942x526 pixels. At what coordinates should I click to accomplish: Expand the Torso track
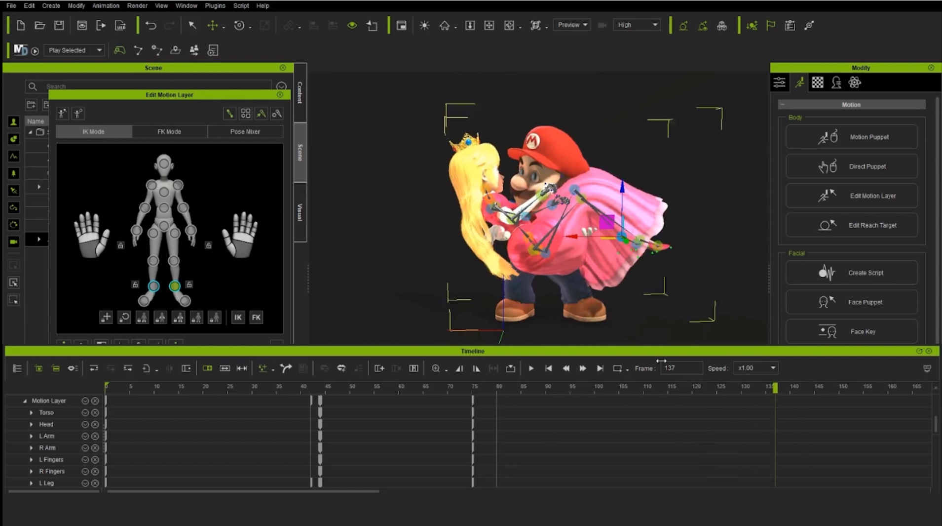[x=31, y=413]
